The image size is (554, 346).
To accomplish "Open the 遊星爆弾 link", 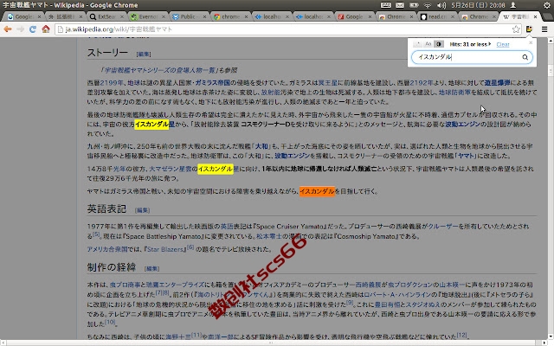I will tap(497, 83).
